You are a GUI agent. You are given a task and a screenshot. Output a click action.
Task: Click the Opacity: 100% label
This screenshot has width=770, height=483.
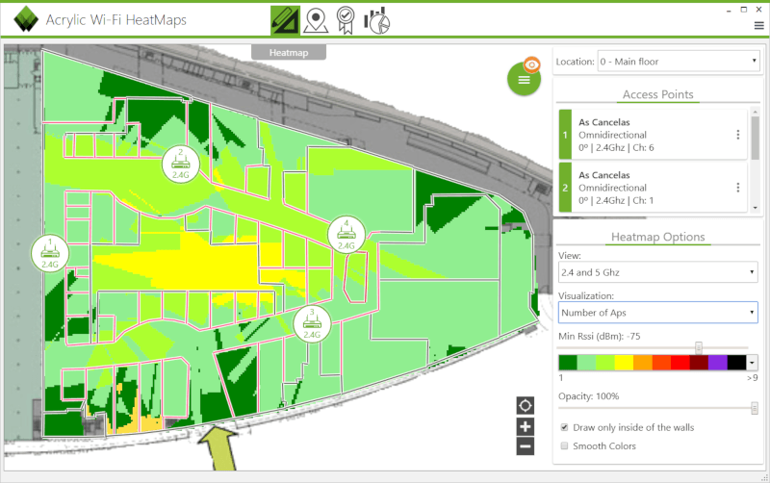pos(588,396)
